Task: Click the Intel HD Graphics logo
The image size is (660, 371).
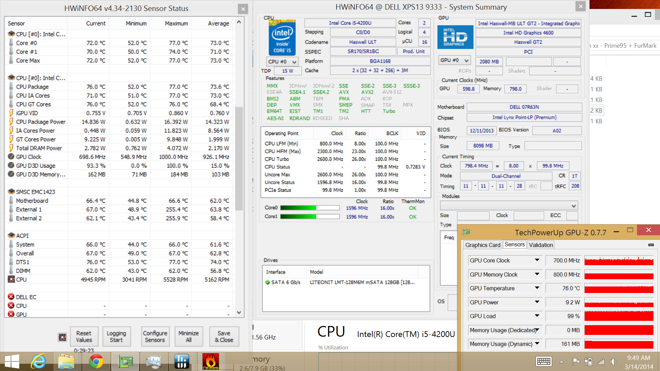Action: (x=455, y=37)
